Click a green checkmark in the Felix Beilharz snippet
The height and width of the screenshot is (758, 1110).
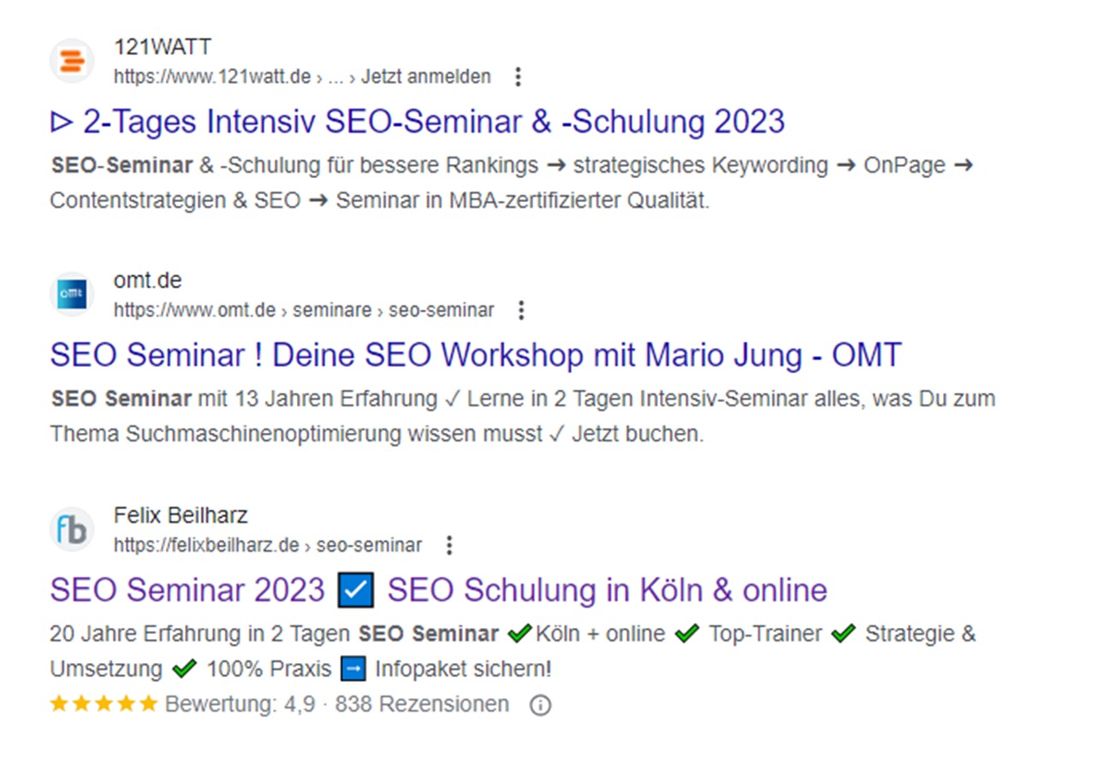point(519,633)
